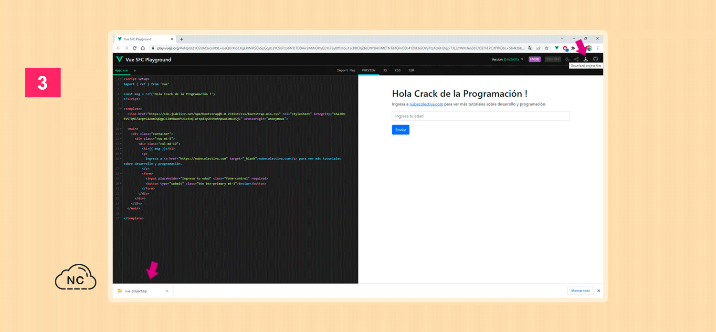Viewport: 716px width, 332px height.
Task: Toggle the SSR OFF switch
Action: pyautogui.click(x=553, y=60)
